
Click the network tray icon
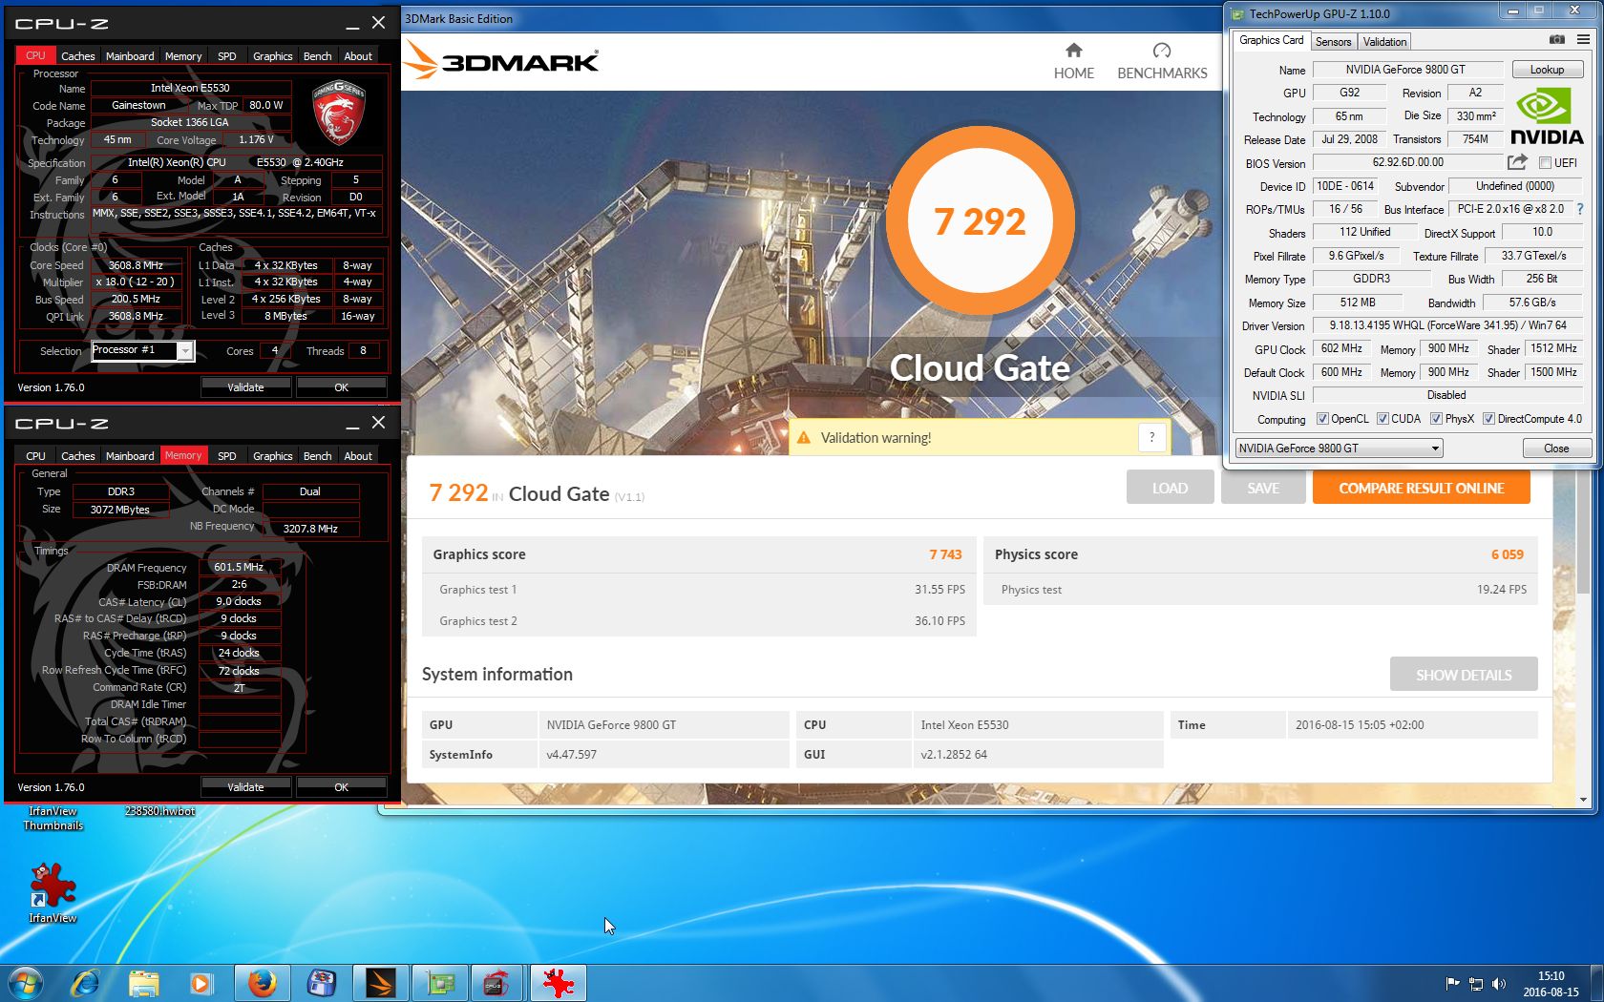(x=1476, y=984)
